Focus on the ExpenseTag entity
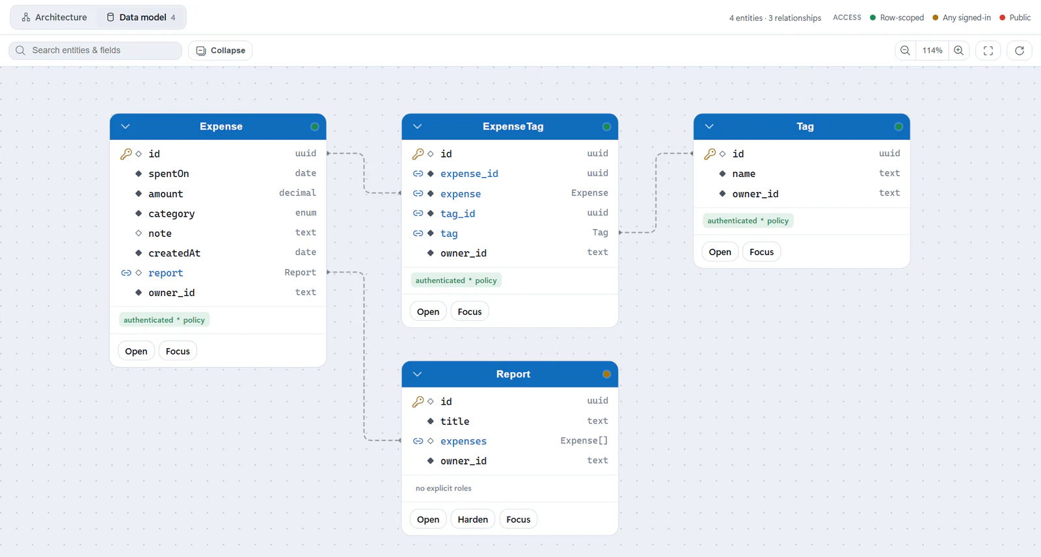The height and width of the screenshot is (557, 1041). [x=470, y=312]
